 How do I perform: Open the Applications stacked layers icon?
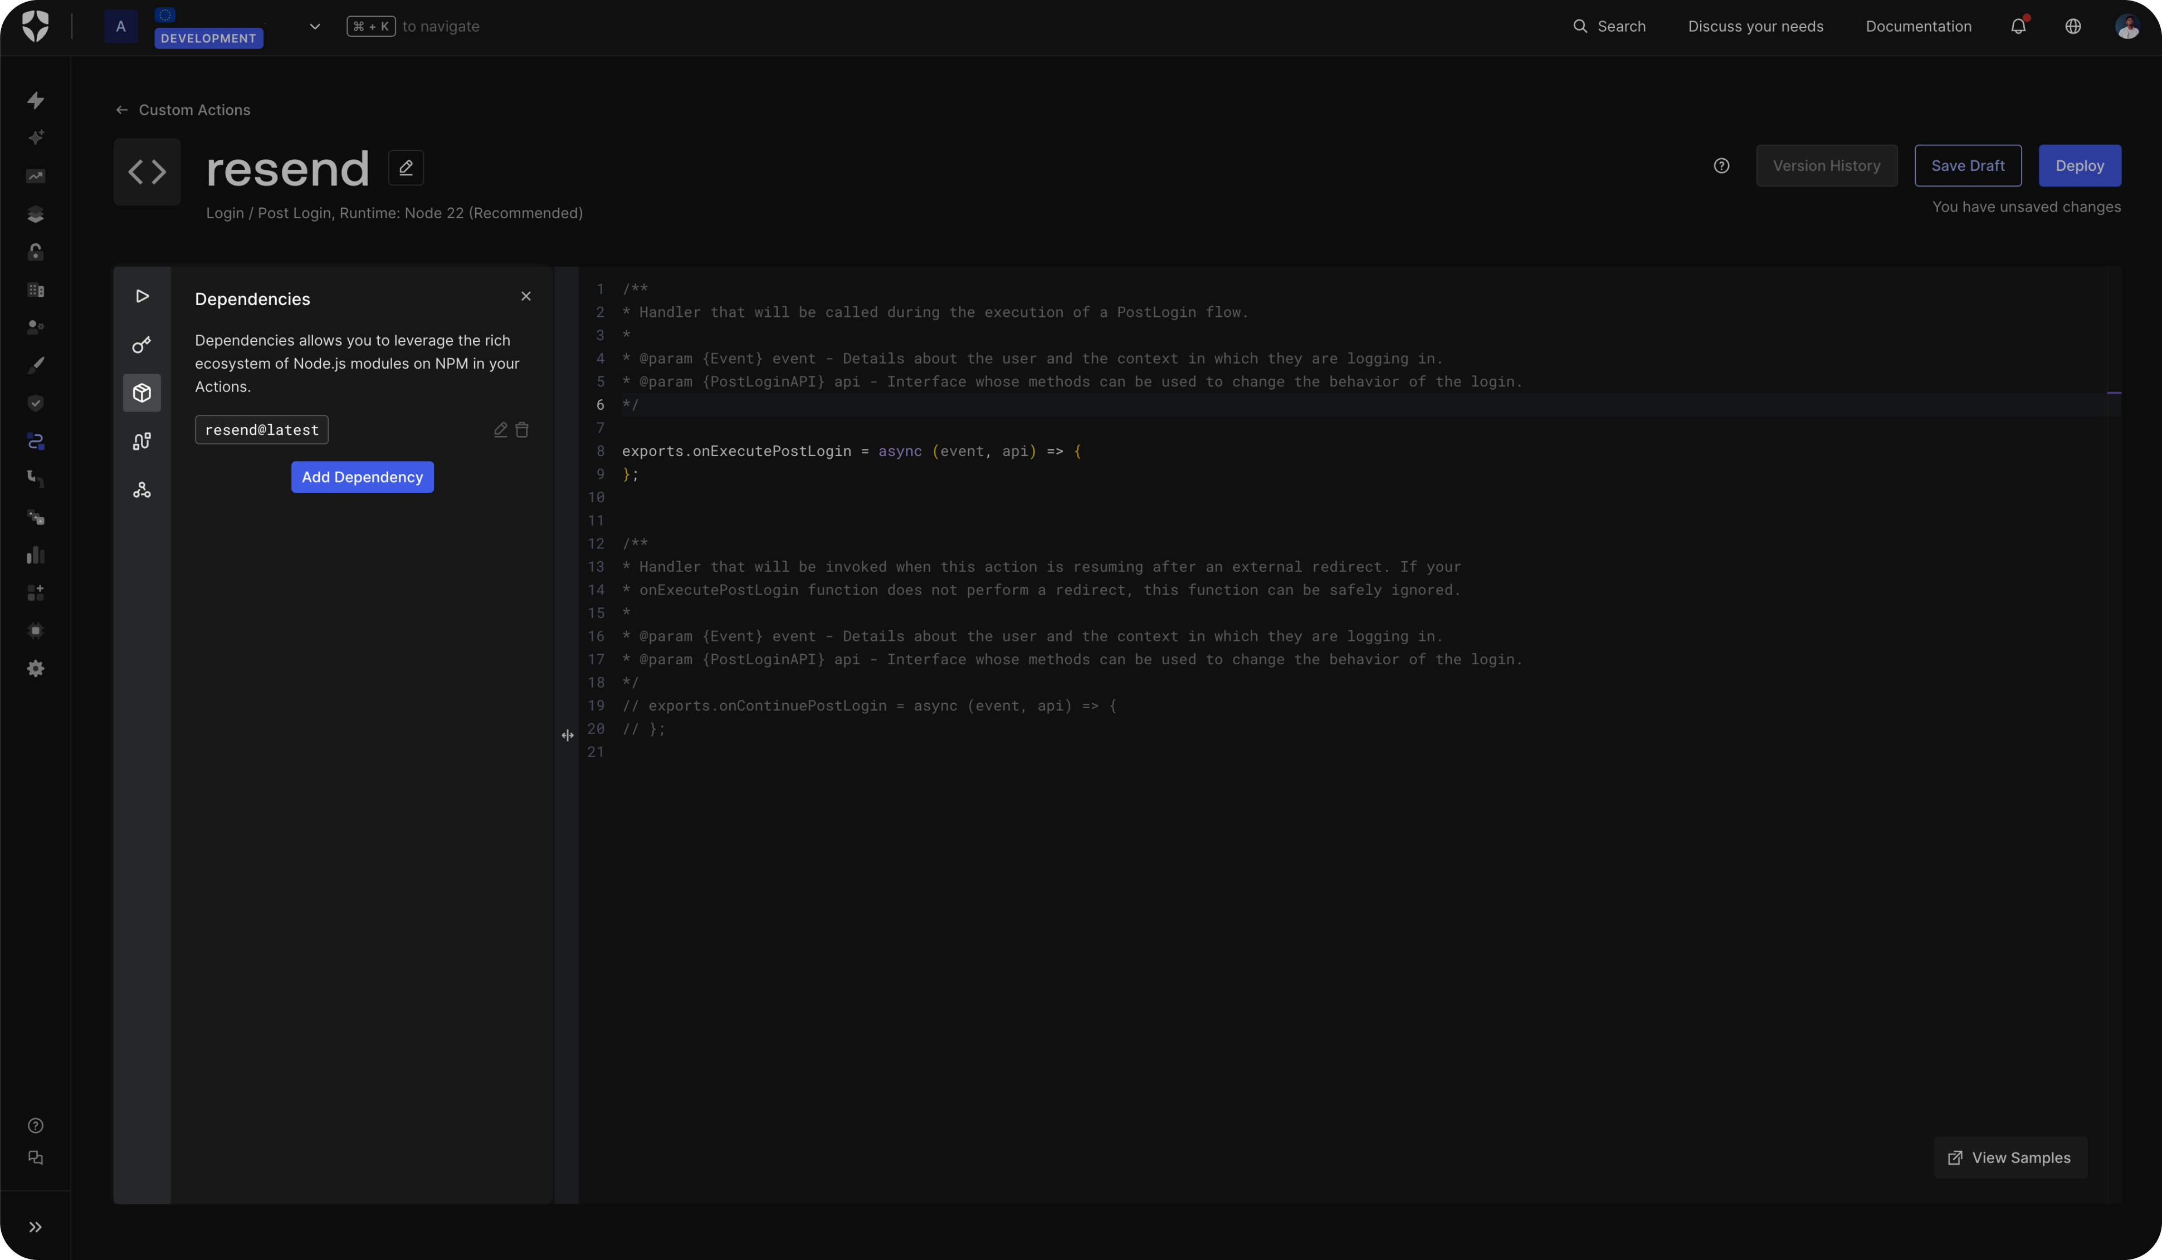click(x=35, y=214)
